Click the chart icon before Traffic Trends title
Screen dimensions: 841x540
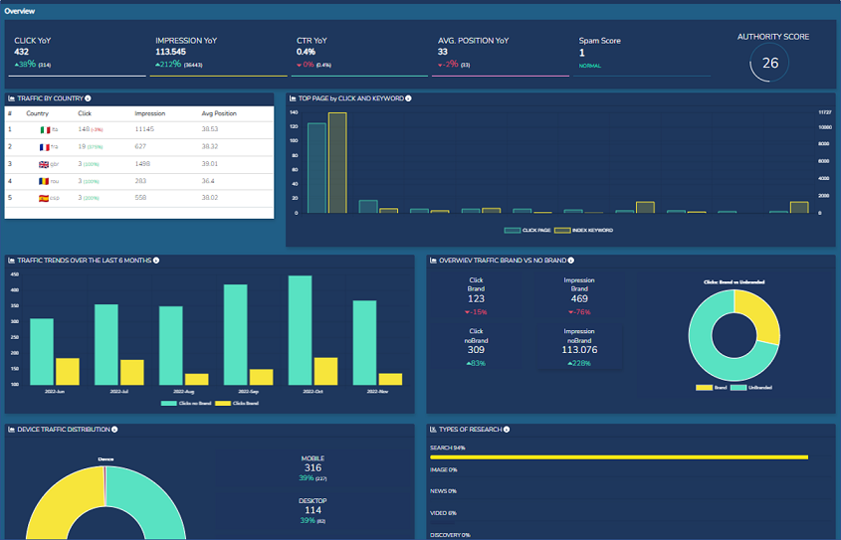[11, 261]
